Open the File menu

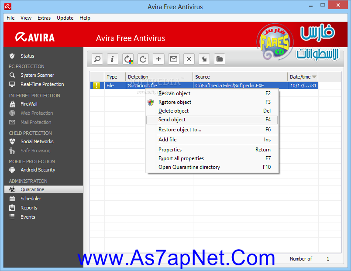point(10,18)
